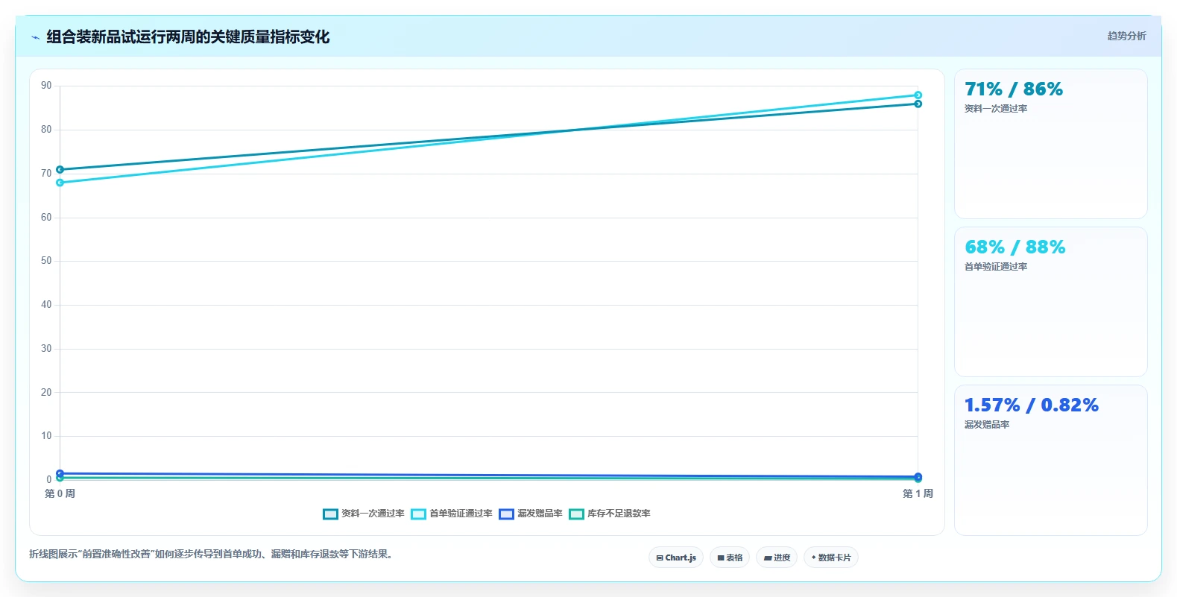This screenshot has width=1177, height=597.
Task: Click the 首单验证通过率 data point at 第 0 周
Action: (x=60, y=183)
